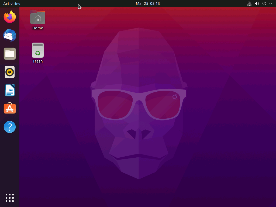Start the Rhythmbox music player
Screen dimensions: 276x207
(x=10, y=72)
